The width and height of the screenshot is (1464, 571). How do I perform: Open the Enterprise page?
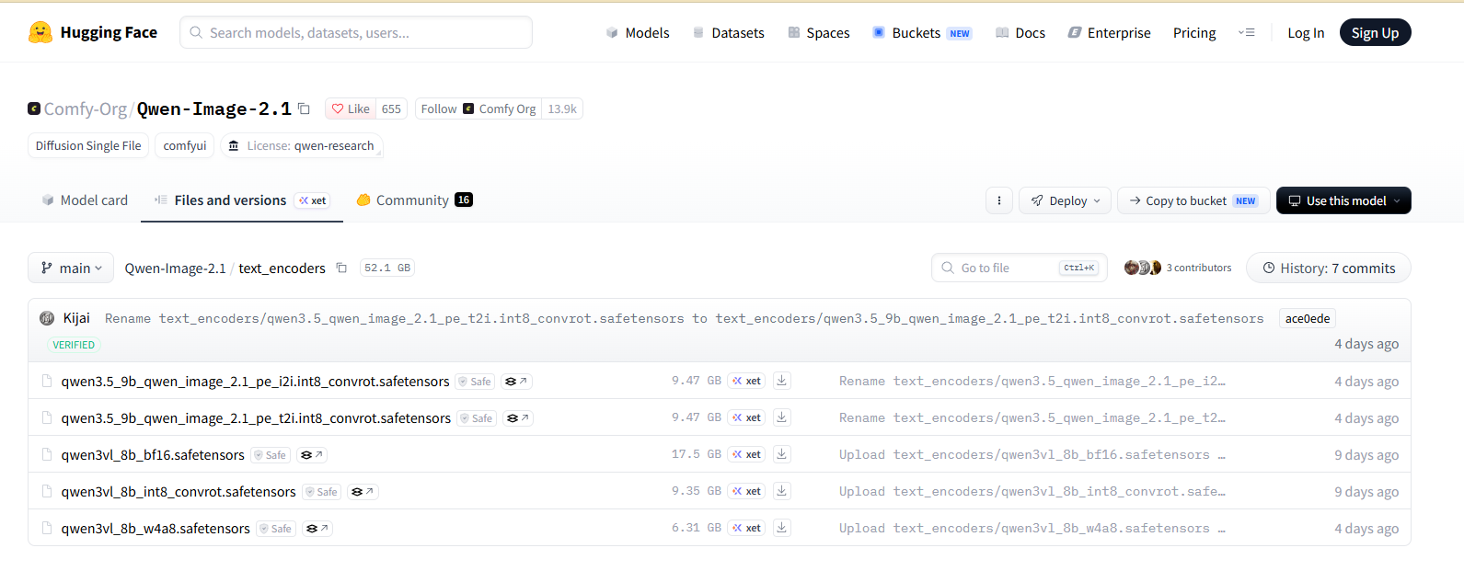tap(1109, 33)
